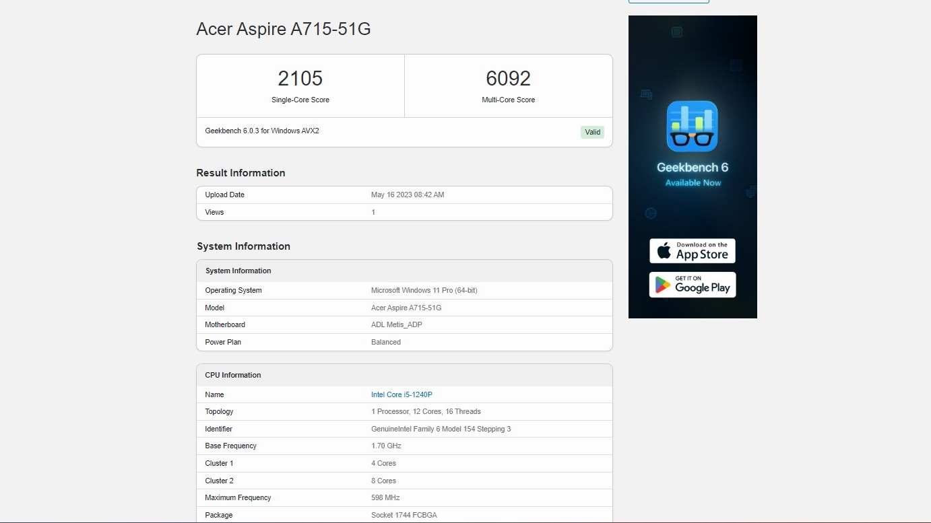931x523 pixels.
Task: Click the Google Play triangle logo
Action: point(663,285)
